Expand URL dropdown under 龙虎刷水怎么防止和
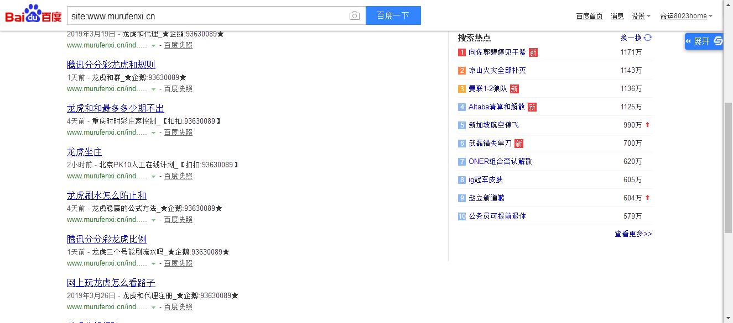The height and width of the screenshot is (323, 733). pos(154,220)
